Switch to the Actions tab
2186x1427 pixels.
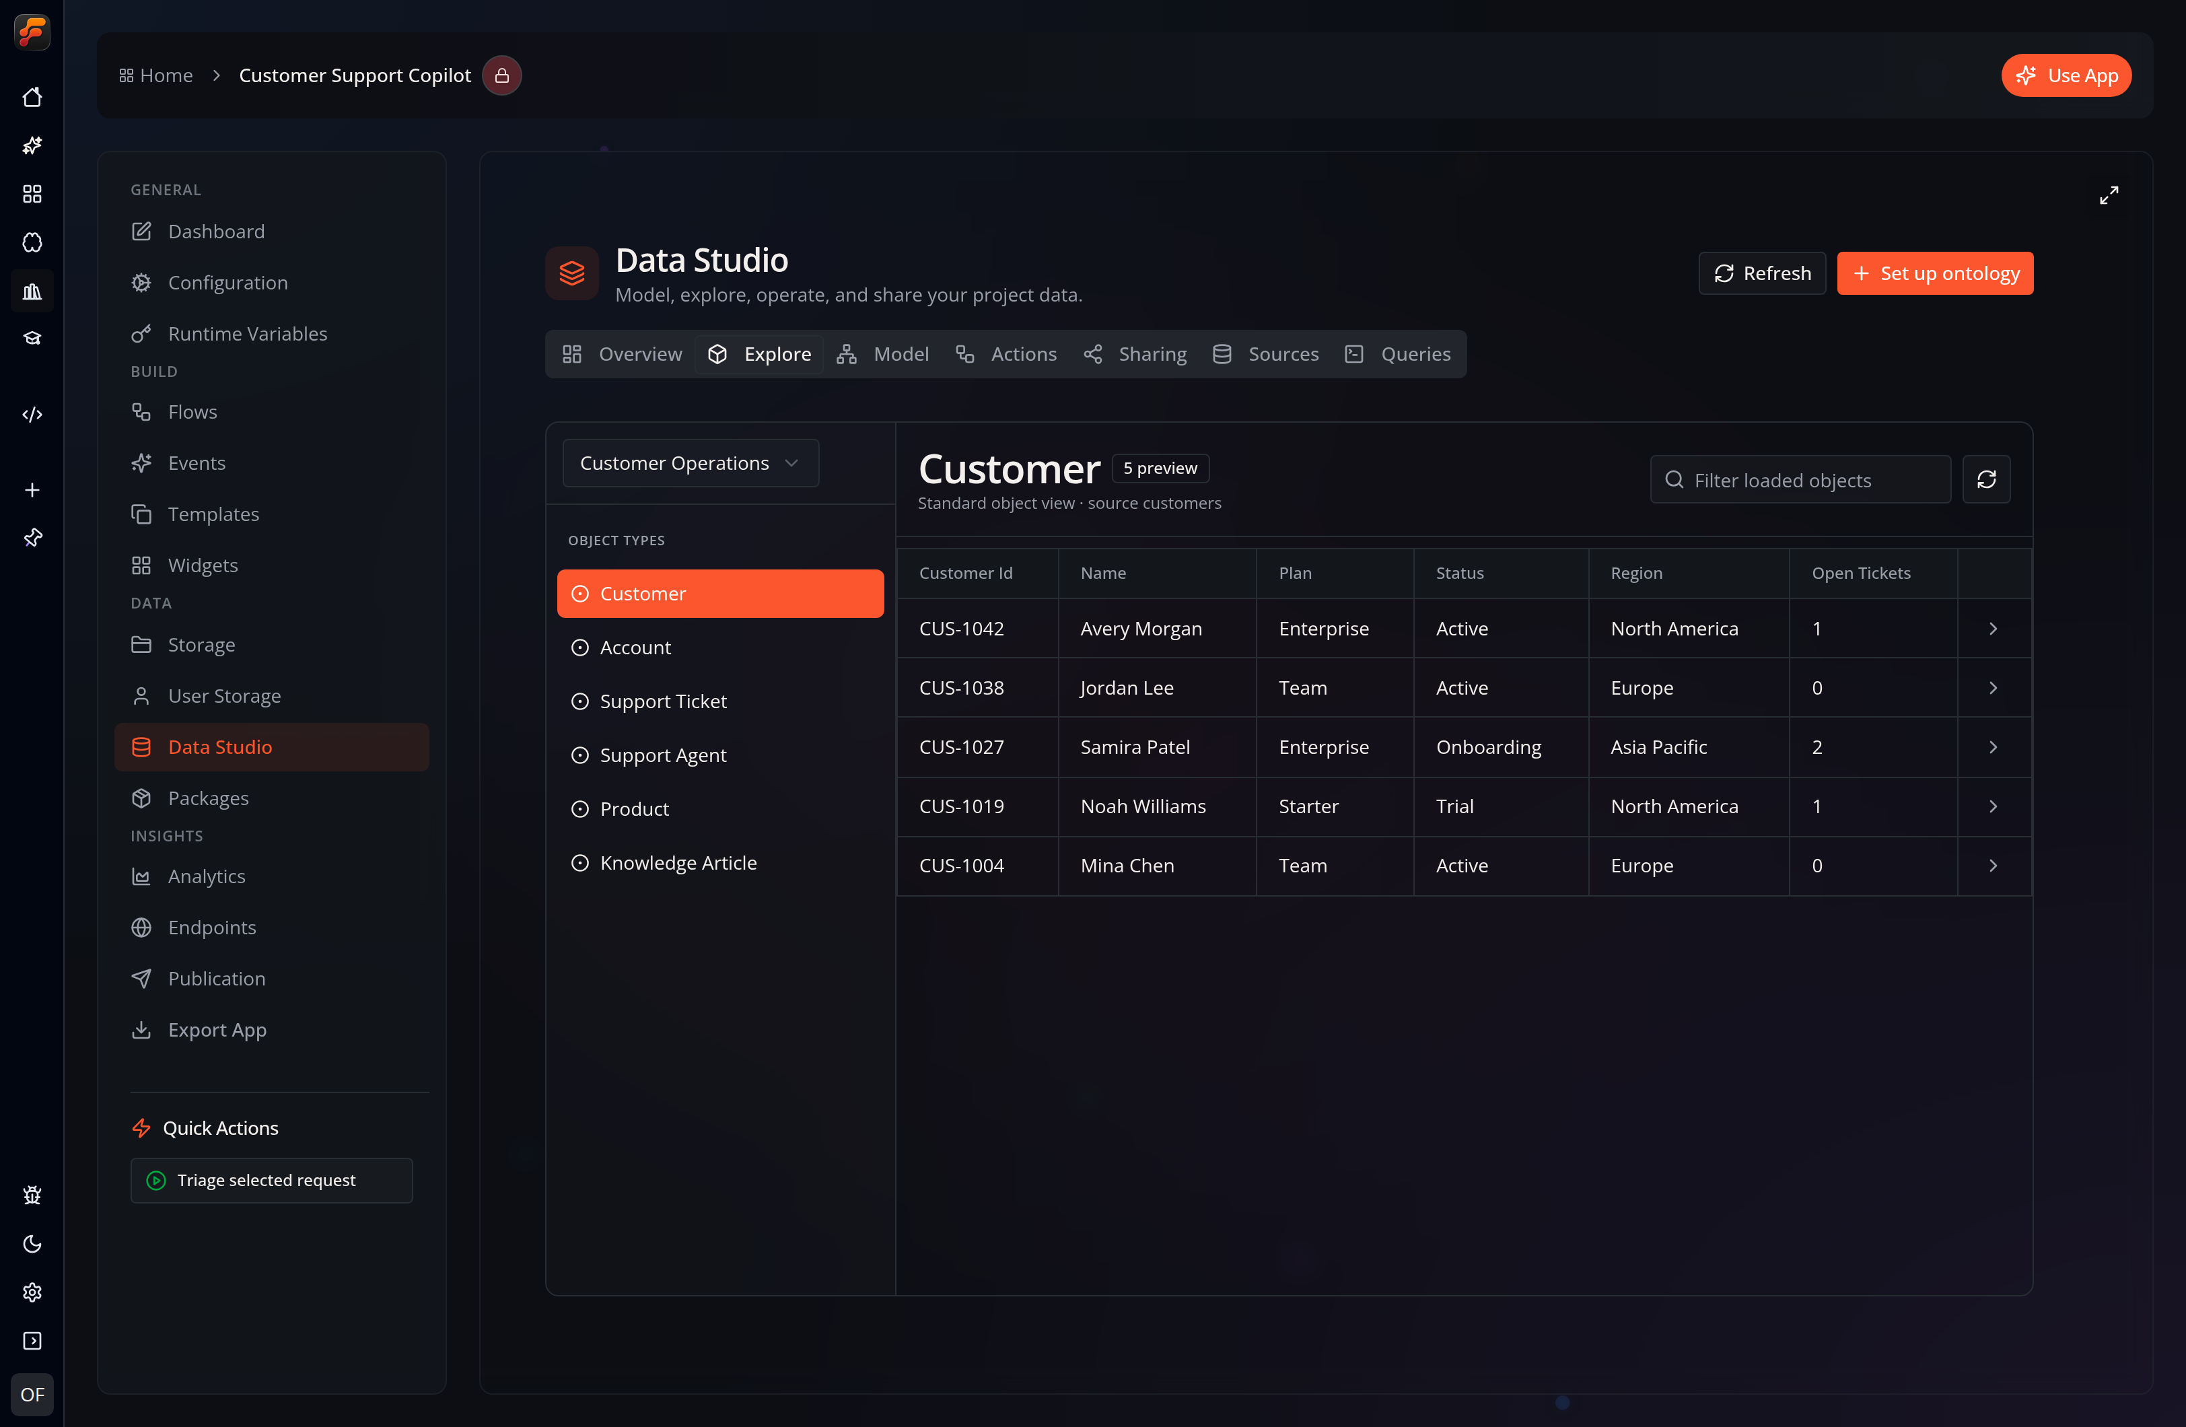[1006, 355]
